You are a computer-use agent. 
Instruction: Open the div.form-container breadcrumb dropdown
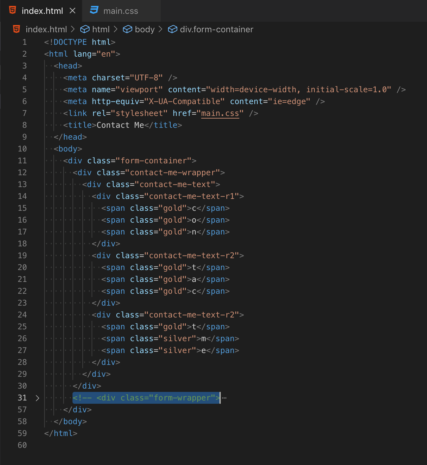pos(216,29)
